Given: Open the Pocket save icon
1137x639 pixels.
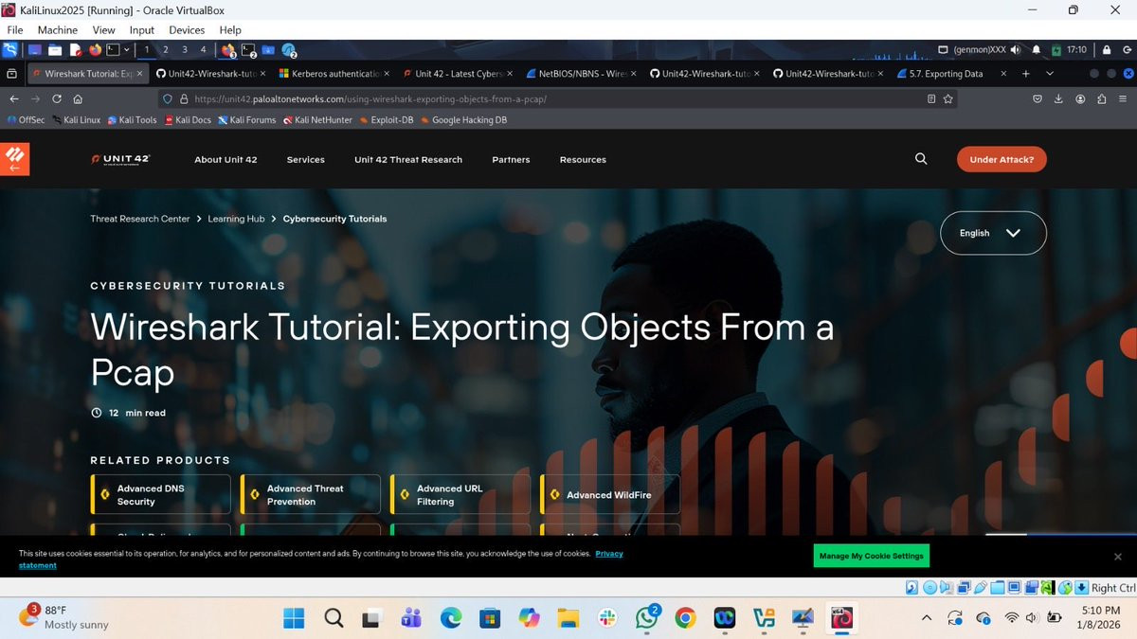Looking at the screenshot, I should point(1038,98).
